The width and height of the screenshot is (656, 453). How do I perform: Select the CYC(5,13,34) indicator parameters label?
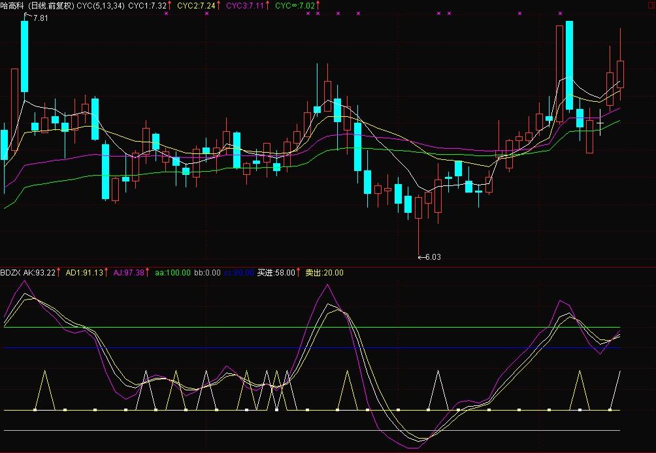[x=101, y=5]
